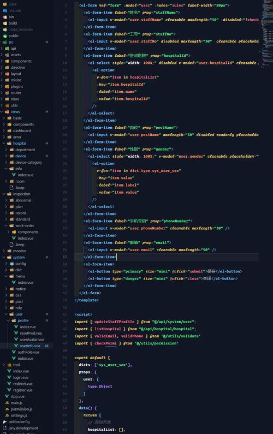
Task: Click the Vue icon beside userAvatar.vue
Action: coord(16,340)
